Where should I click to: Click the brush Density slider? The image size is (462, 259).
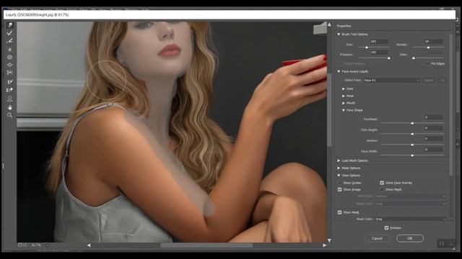[428, 47]
